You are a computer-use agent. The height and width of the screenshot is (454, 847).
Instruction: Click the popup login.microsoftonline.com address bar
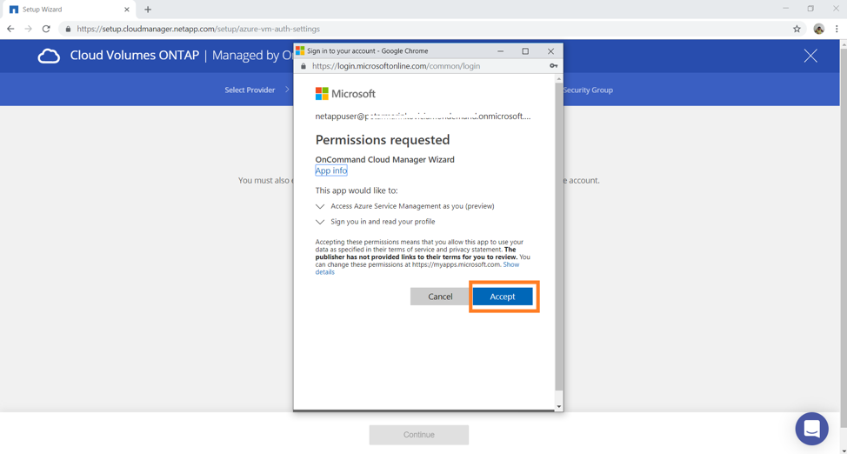point(396,66)
